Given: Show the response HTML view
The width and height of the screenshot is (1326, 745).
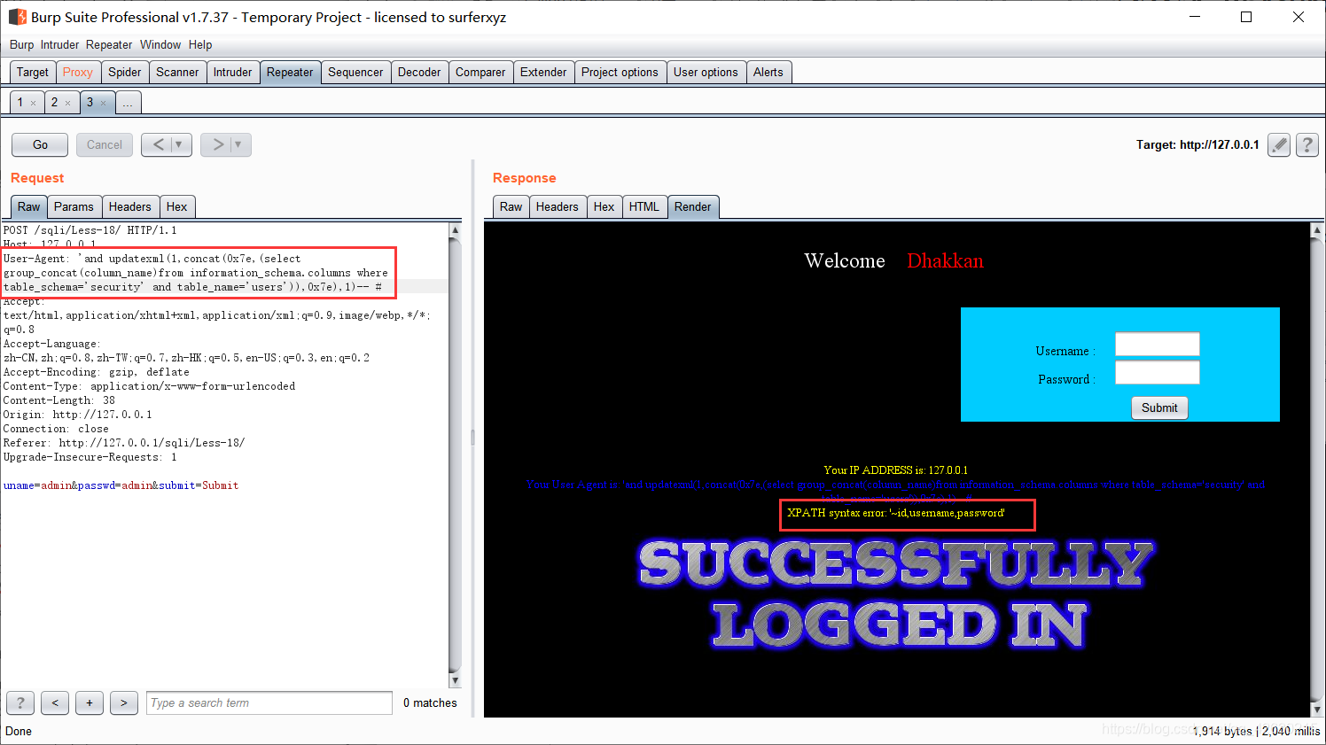Looking at the screenshot, I should [644, 206].
